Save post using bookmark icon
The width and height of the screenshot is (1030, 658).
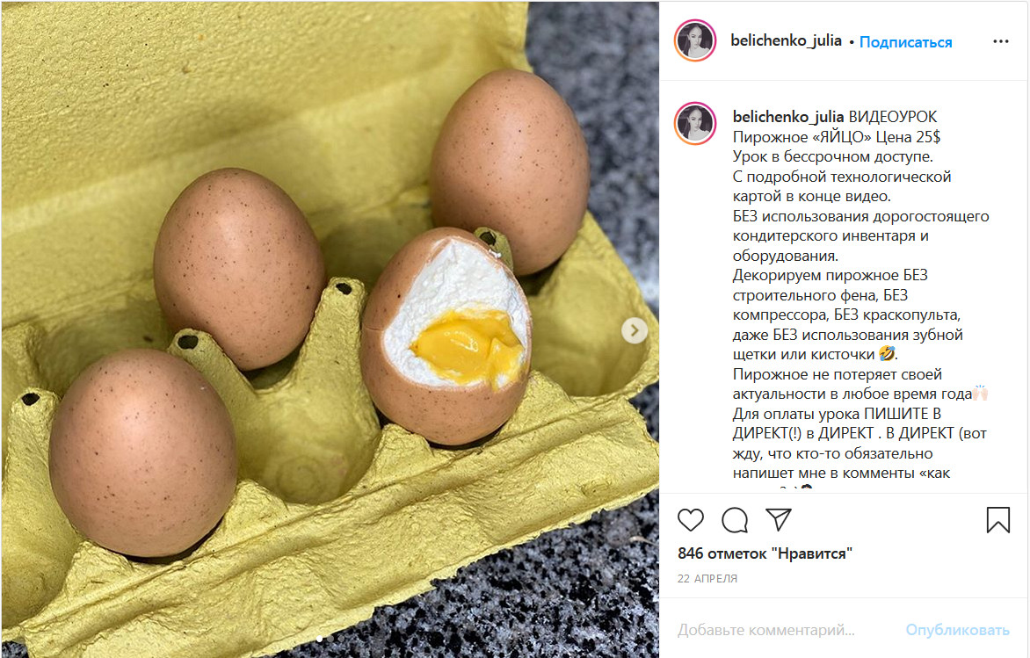pos(997,520)
